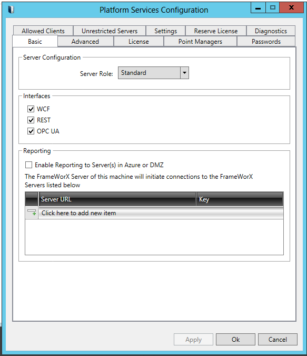This screenshot has width=307, height=356.
Task: Disable the OPC UA interface checkbox
Action: [x=31, y=131]
